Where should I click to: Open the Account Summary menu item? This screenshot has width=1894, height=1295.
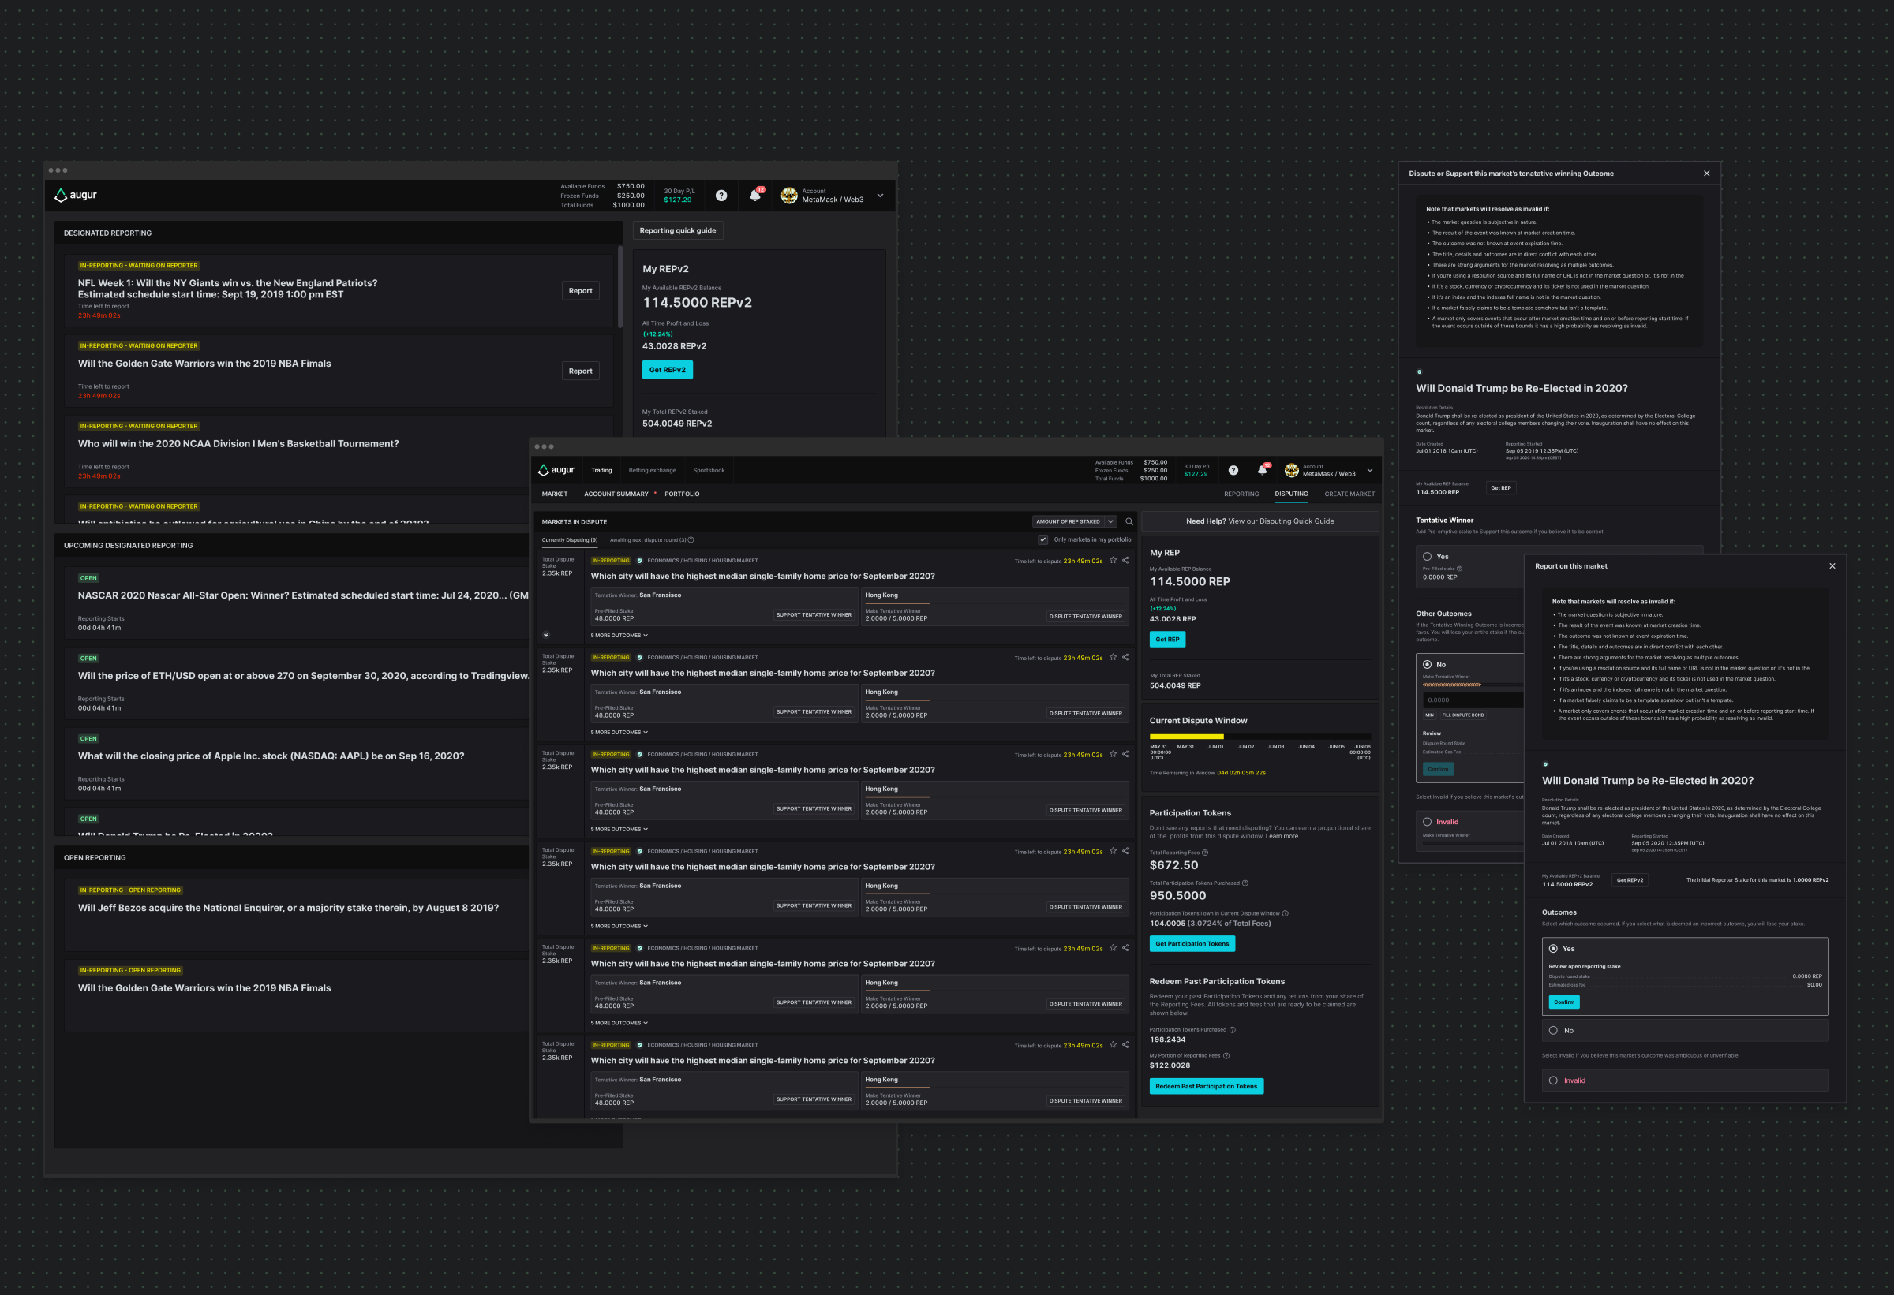(x=616, y=494)
